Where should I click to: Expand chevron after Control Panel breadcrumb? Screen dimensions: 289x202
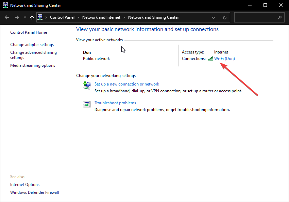pyautogui.click(x=78, y=17)
